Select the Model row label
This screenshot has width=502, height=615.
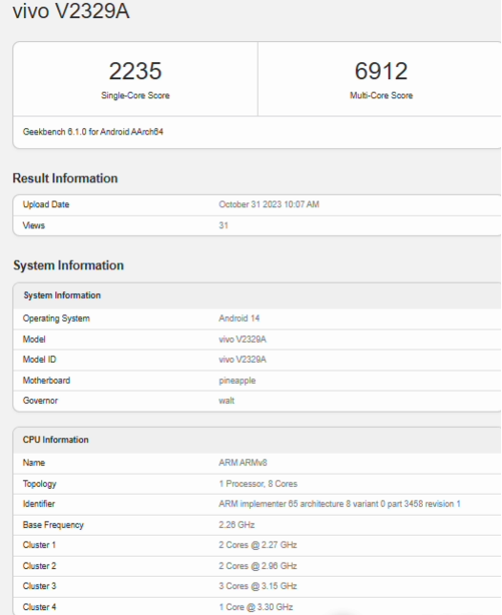(34, 339)
